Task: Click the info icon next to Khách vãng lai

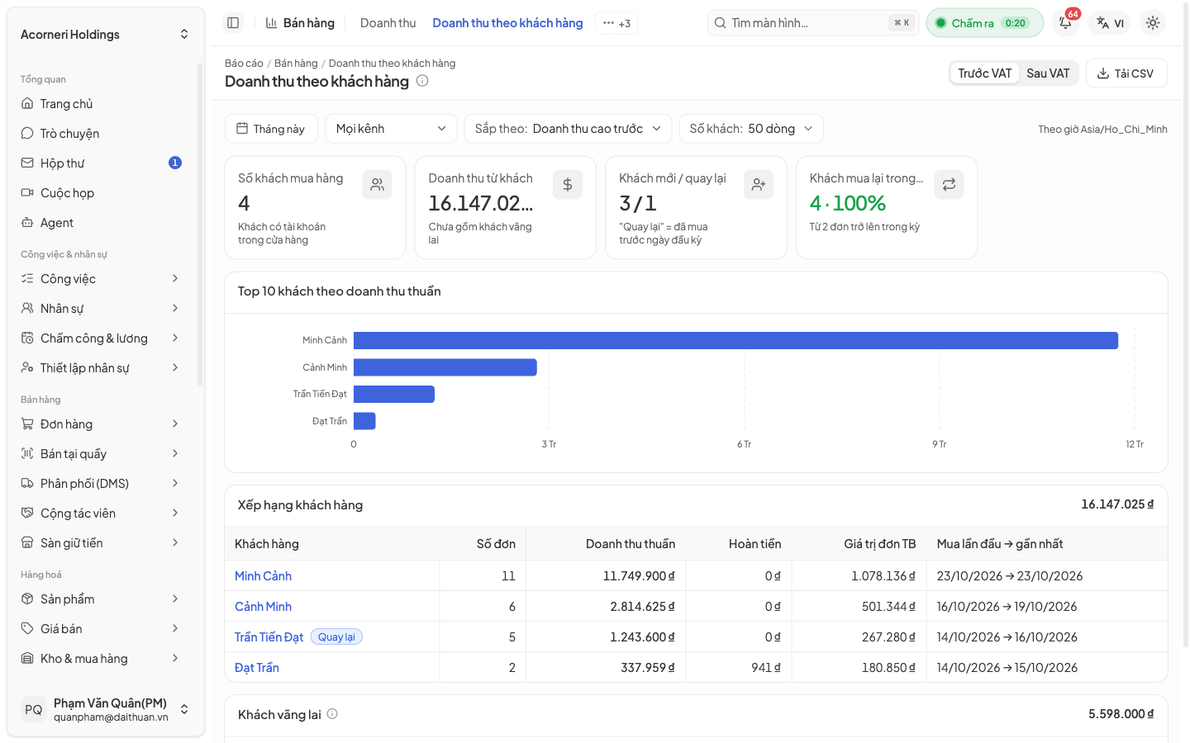Action: (x=332, y=714)
